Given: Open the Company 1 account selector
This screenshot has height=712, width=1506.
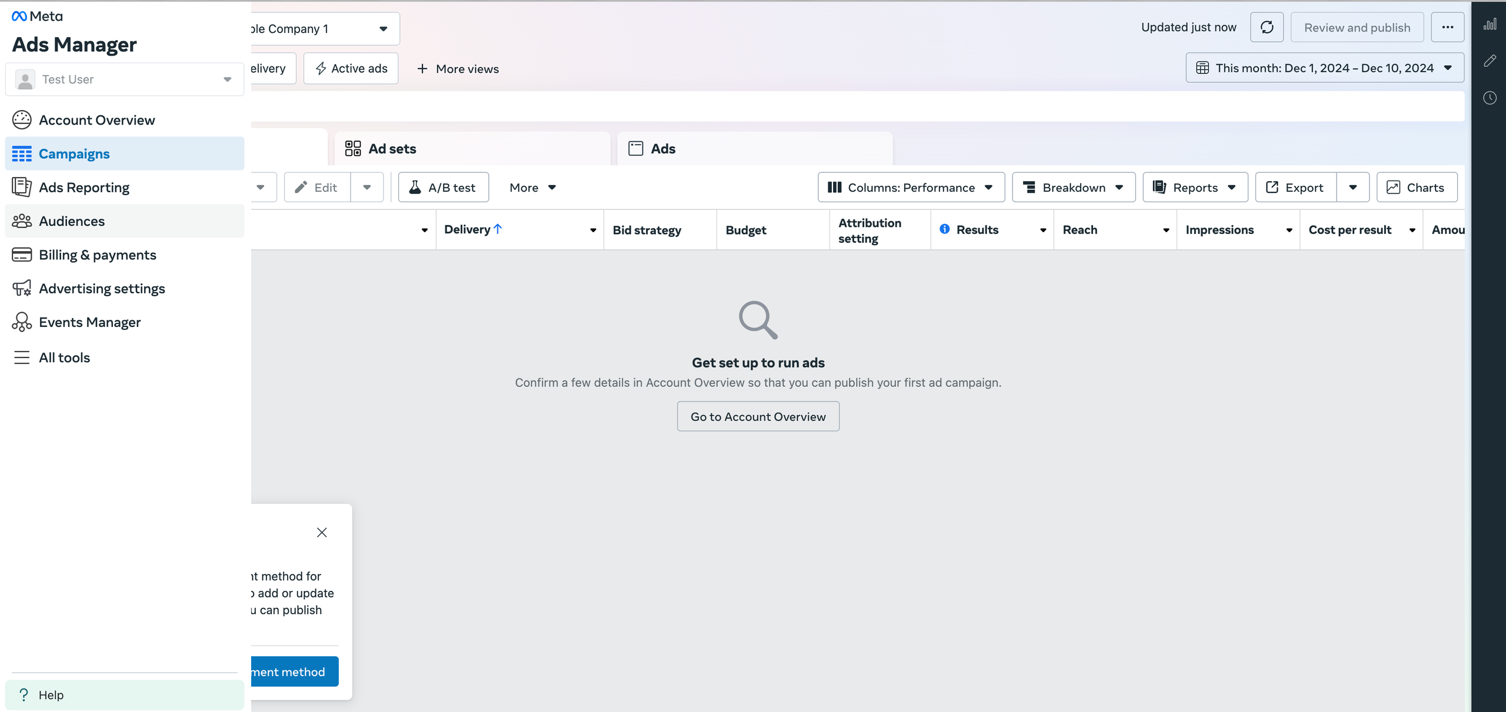Looking at the screenshot, I should [325, 29].
